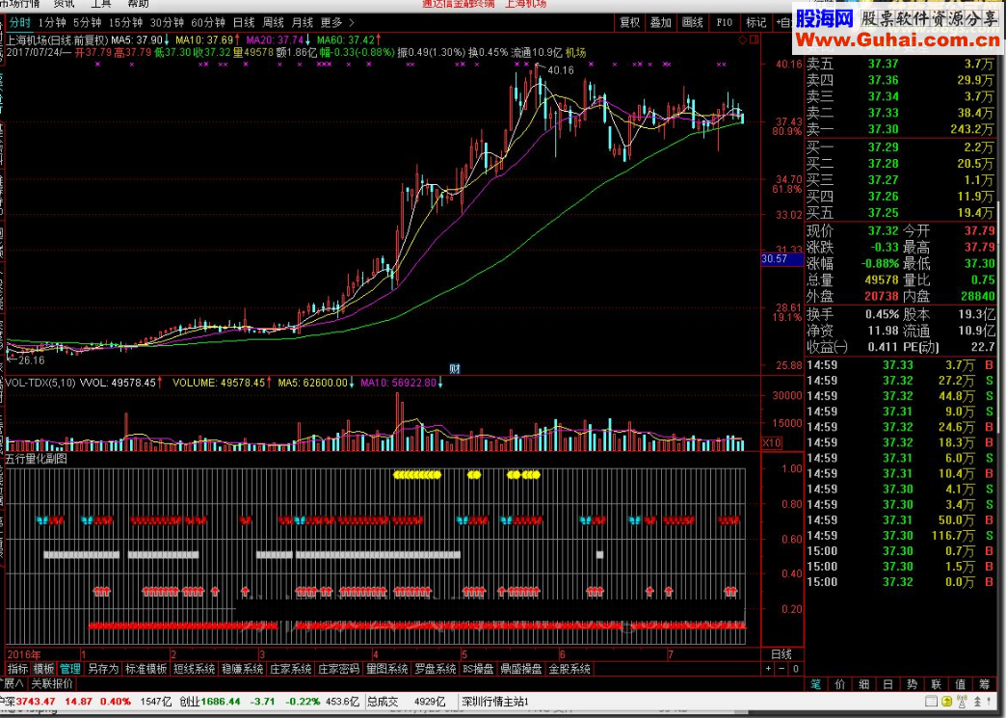Select the 60分钟 period

pyautogui.click(x=208, y=22)
